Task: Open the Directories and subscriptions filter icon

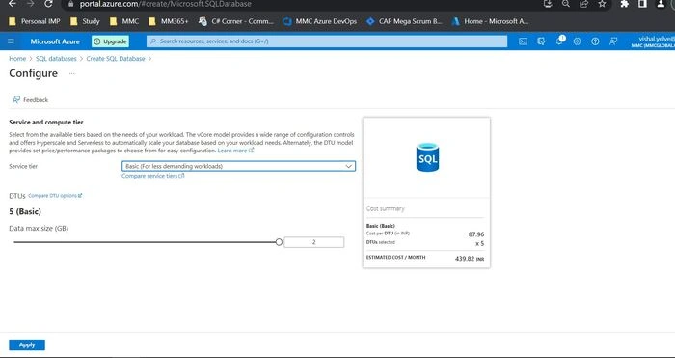Action: [541, 41]
